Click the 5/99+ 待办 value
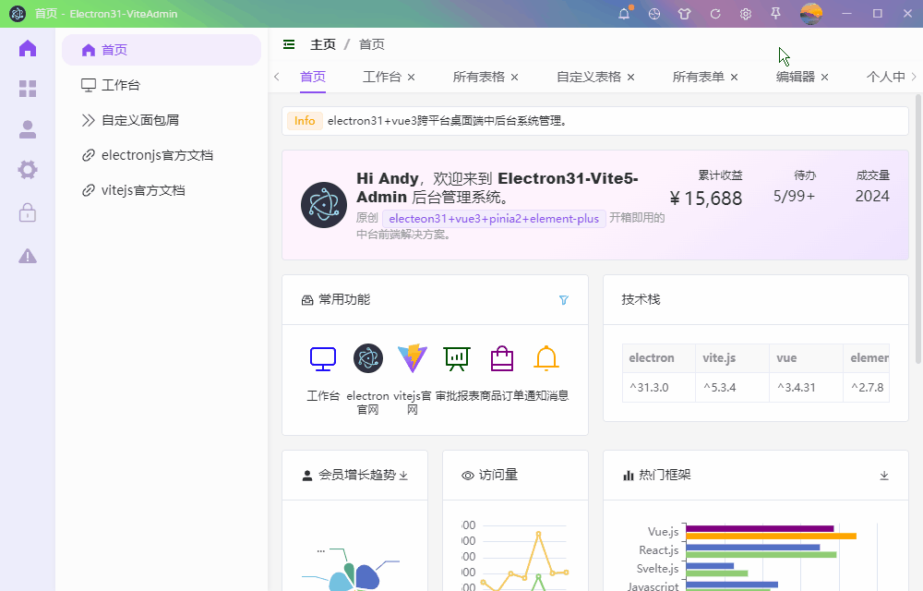Screen dimensions: 923x591 (x=794, y=196)
